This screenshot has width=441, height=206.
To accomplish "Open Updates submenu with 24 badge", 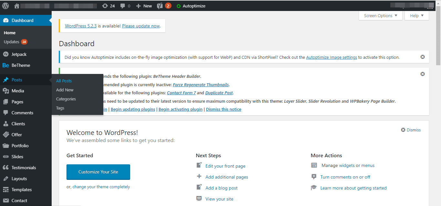I will [15, 42].
